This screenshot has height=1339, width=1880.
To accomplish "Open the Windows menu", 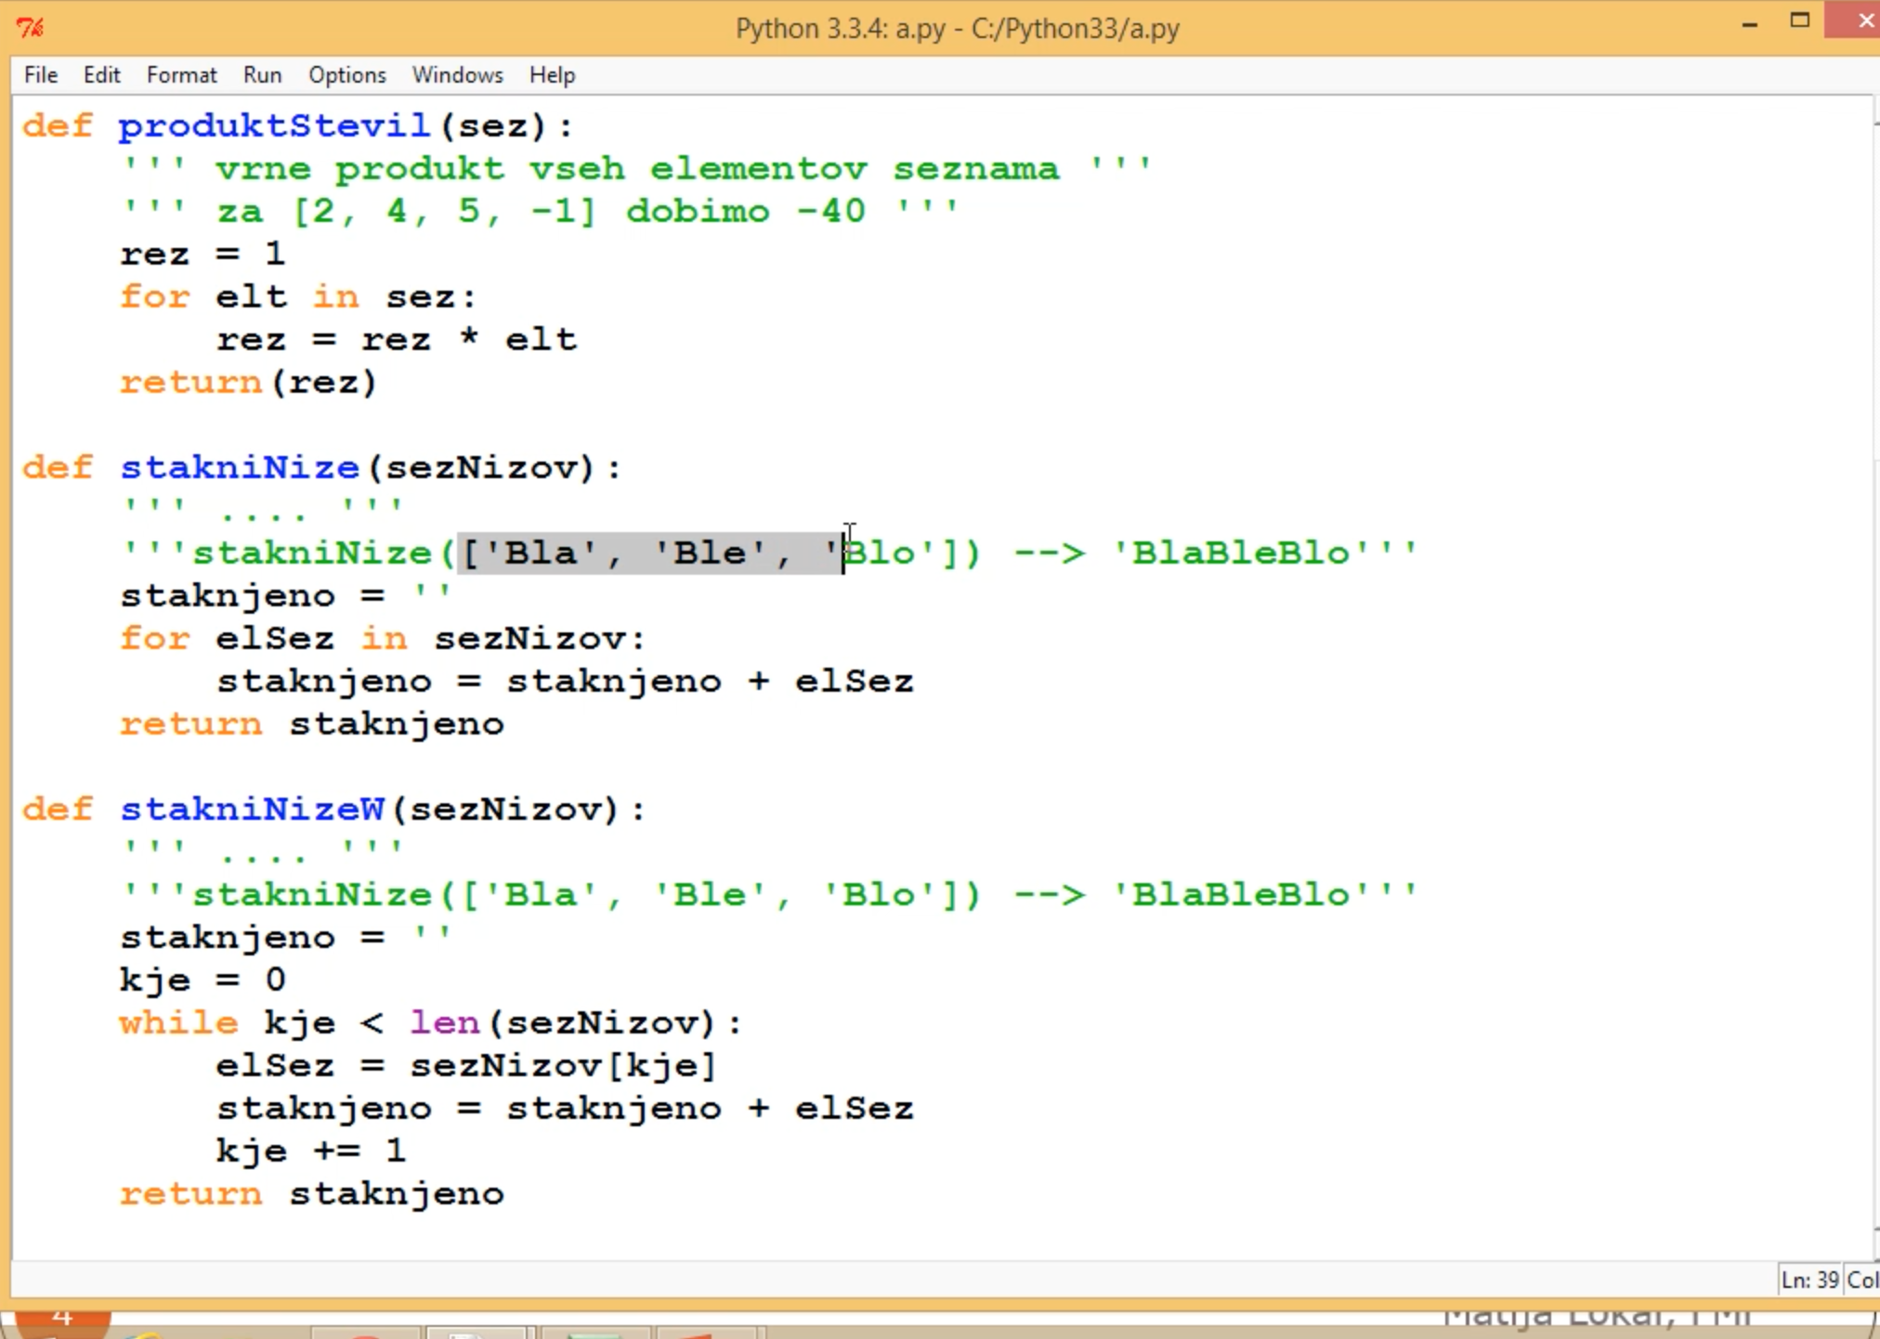I will [x=457, y=75].
